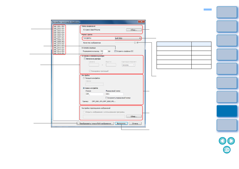Toggle the Встроить профиль ICC checkbox

pos(115,51)
